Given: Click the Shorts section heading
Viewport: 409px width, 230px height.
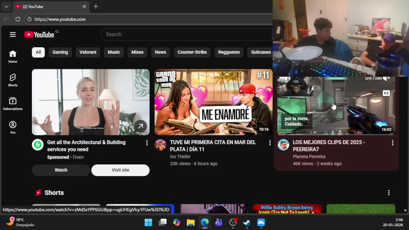Looking at the screenshot, I should [x=54, y=193].
